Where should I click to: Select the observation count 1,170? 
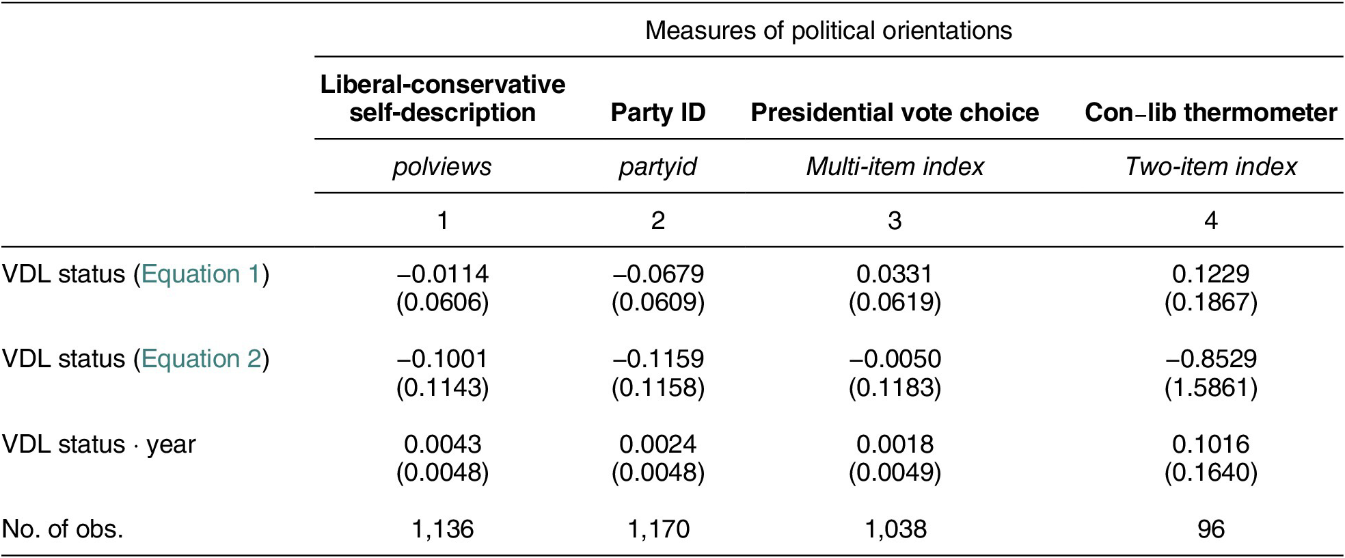(657, 529)
